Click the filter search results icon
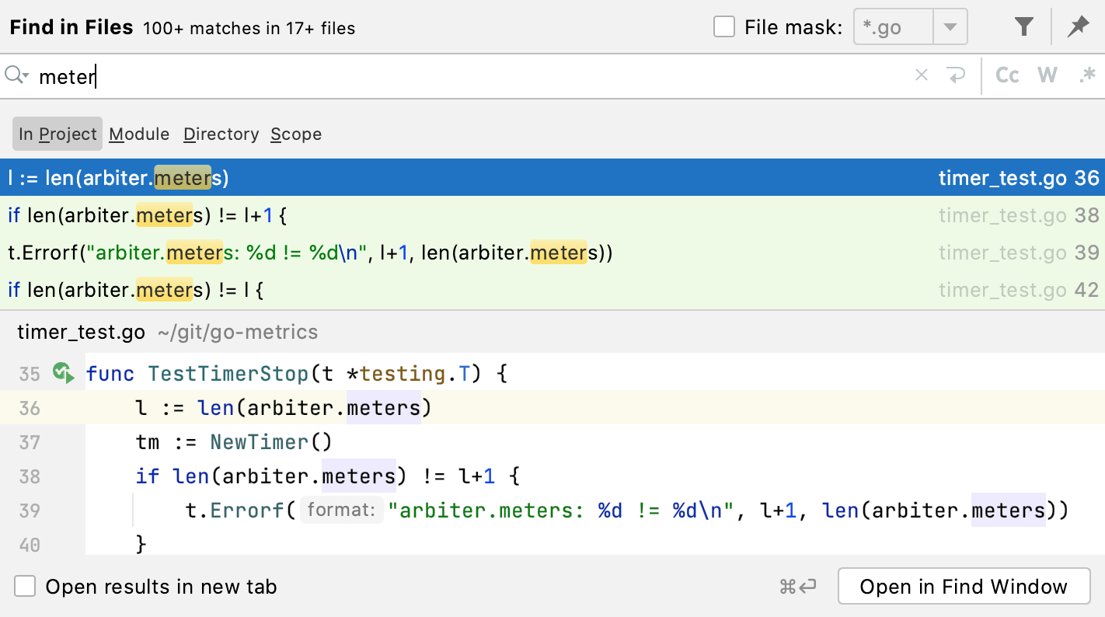The image size is (1105, 617). (x=1024, y=28)
